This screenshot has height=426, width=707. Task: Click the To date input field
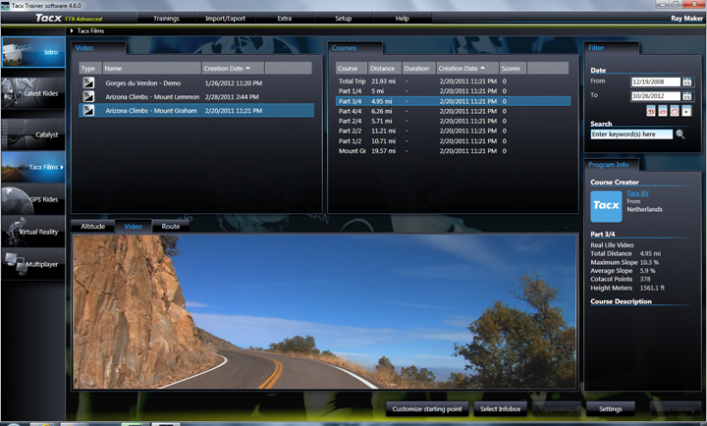[656, 96]
